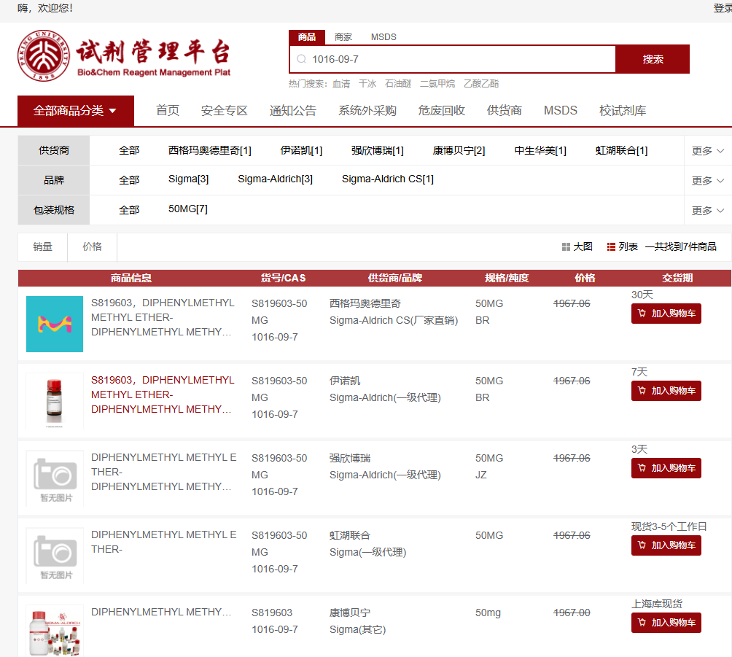
Task: Open 危废回收 navigation item
Action: pos(442,111)
